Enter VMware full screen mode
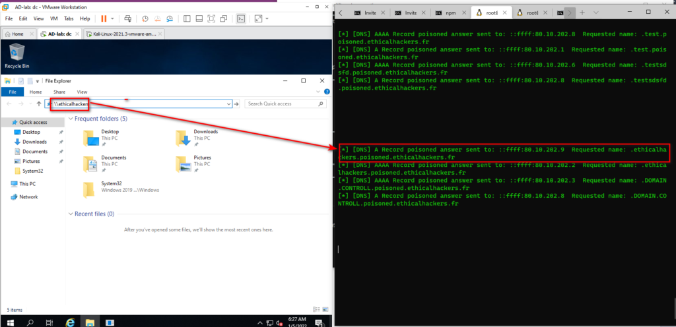Screen dimensions: 676x327 coord(211,18)
